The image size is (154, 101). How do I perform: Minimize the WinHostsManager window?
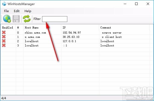[x=125, y=4]
